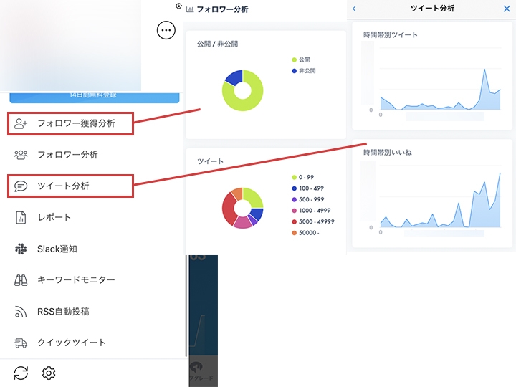Viewport: 516px width, 387px height.
Task: Go back using the left chevron
Action: 354,9
